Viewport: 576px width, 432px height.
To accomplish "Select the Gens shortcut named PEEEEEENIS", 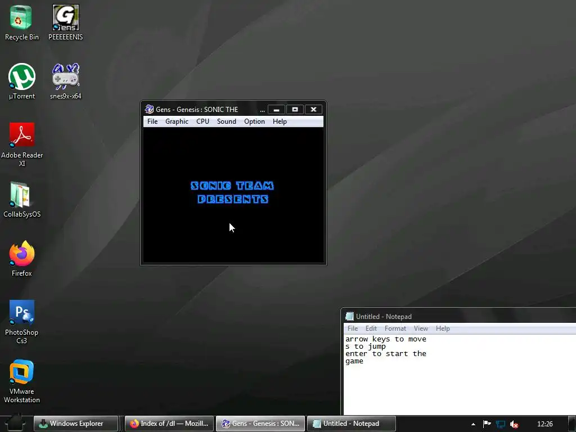I will point(65,22).
